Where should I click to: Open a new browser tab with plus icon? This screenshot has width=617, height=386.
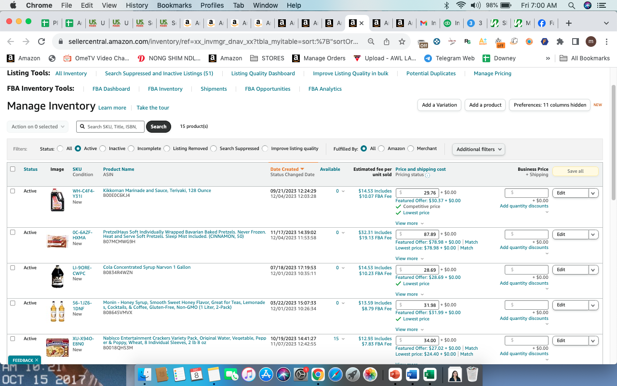pos(569,23)
